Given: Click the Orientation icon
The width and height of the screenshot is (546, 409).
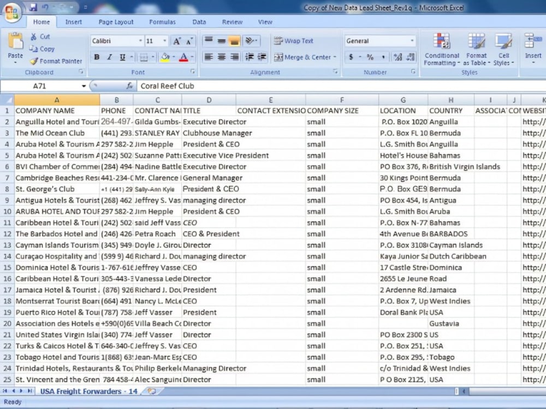Looking at the screenshot, I should click(251, 41).
